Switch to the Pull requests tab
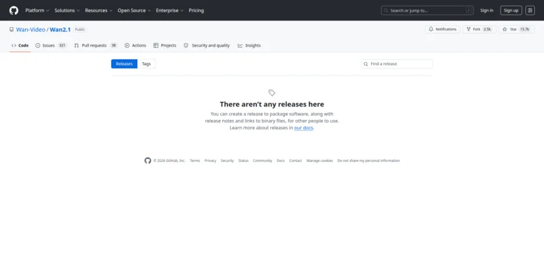 (x=96, y=45)
